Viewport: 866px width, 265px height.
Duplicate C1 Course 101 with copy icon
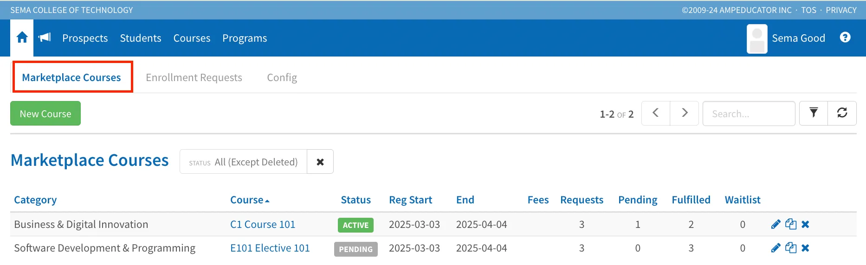coord(791,224)
